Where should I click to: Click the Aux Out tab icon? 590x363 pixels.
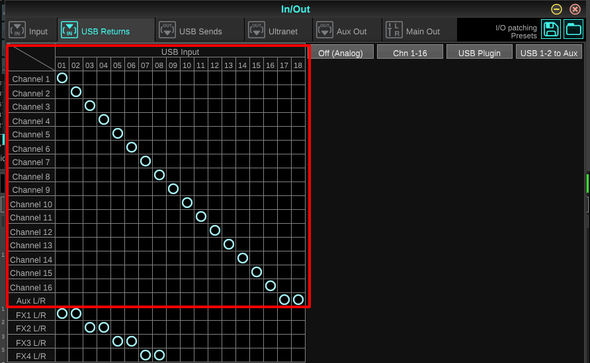click(x=325, y=31)
